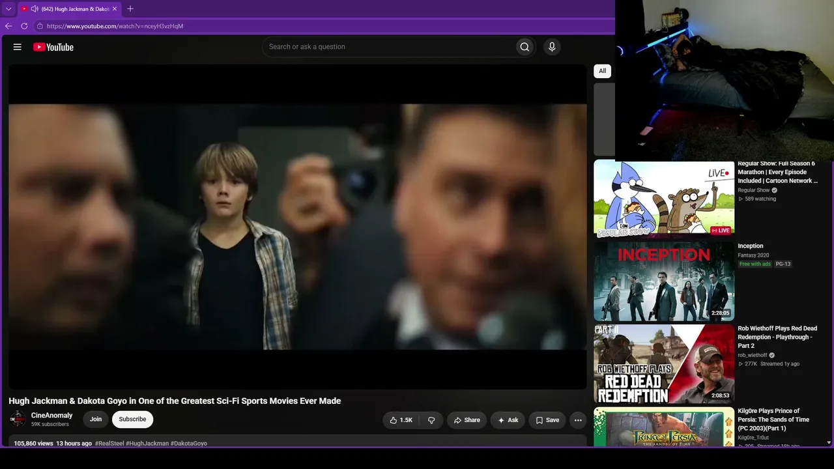This screenshot has width=834, height=469.
Task: Share the video
Action: click(x=467, y=420)
